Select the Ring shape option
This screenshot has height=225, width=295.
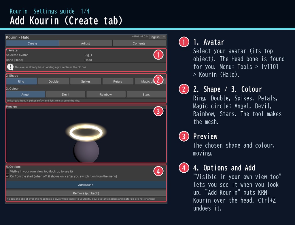coord(21,81)
